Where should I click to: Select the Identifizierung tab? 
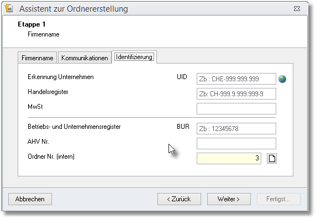click(134, 57)
